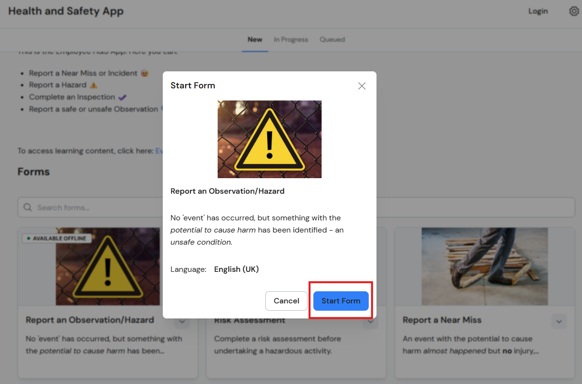Click the Health and Safety App title
Viewport: 582px width, 384px height.
click(x=66, y=11)
